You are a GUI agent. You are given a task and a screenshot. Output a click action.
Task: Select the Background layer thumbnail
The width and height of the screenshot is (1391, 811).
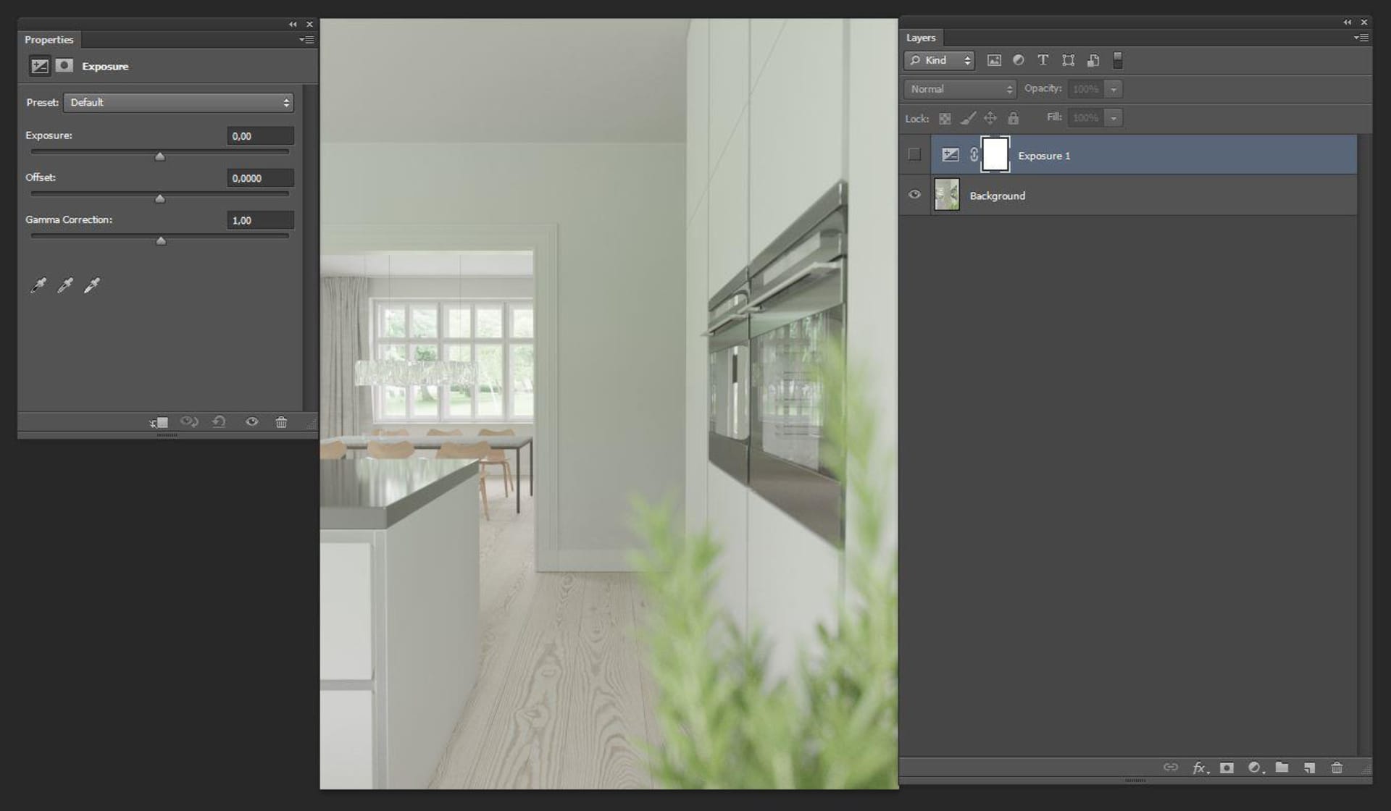click(x=947, y=195)
